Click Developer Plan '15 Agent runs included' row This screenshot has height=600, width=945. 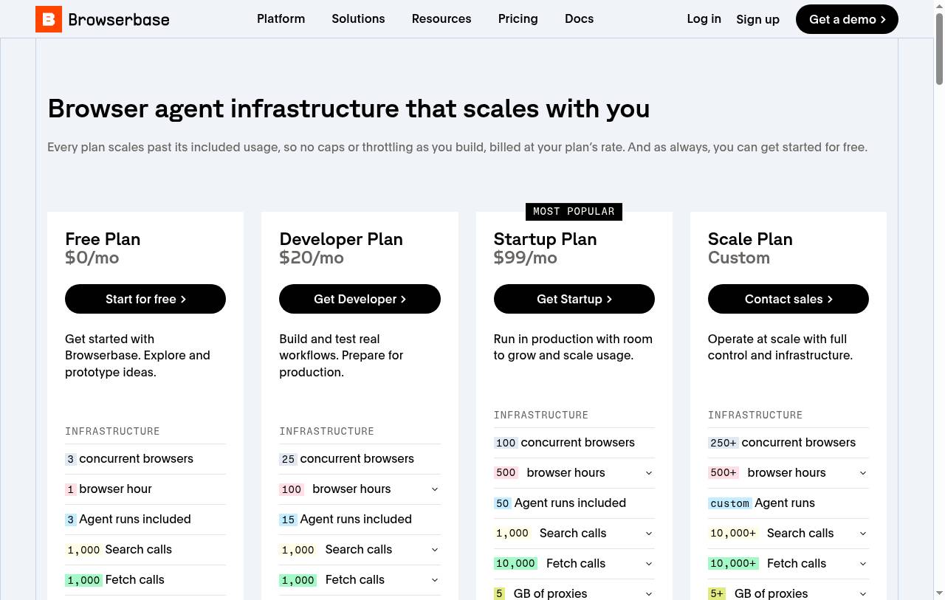[x=360, y=520]
